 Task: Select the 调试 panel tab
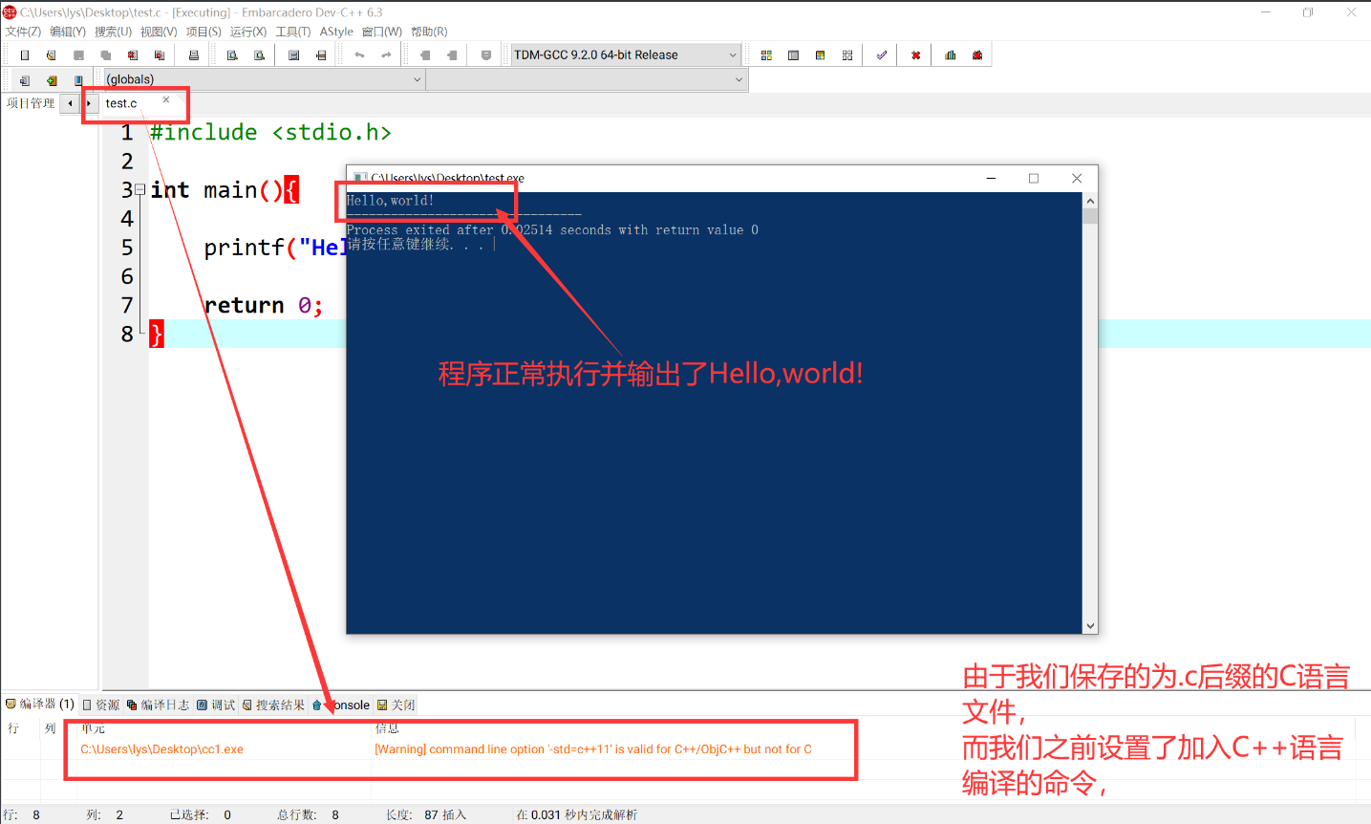click(x=217, y=705)
